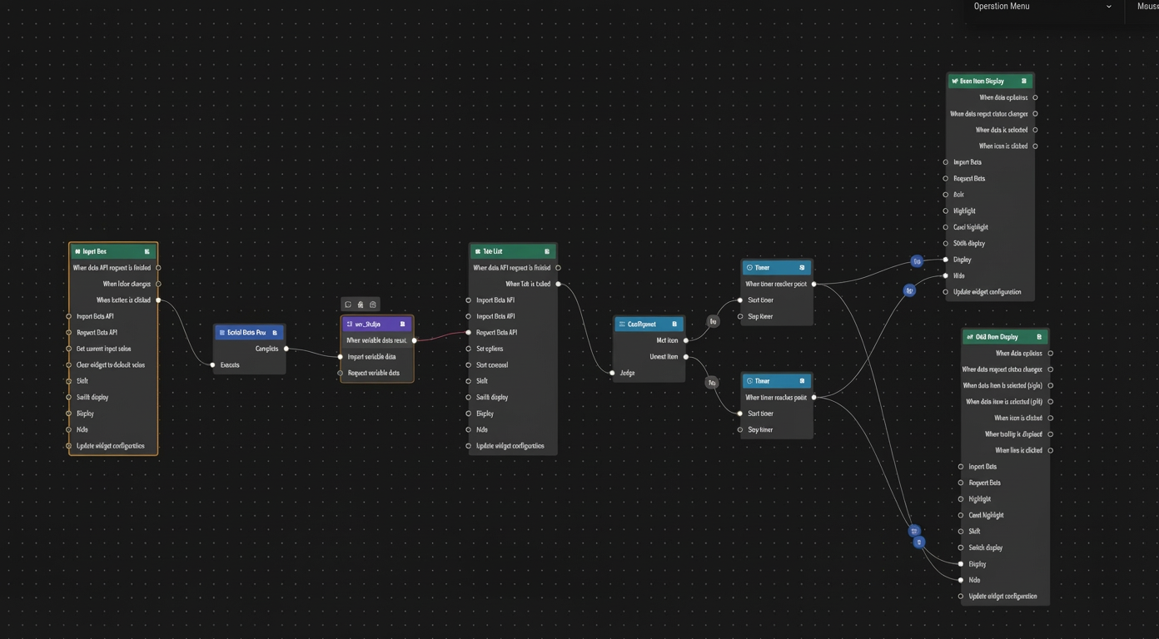Open the Operation Menu dropdown

tap(1042, 7)
